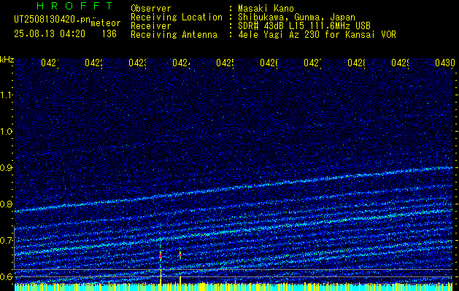Click the 0421 time marker
The height and width of the screenshot is (291, 459).
coord(50,63)
